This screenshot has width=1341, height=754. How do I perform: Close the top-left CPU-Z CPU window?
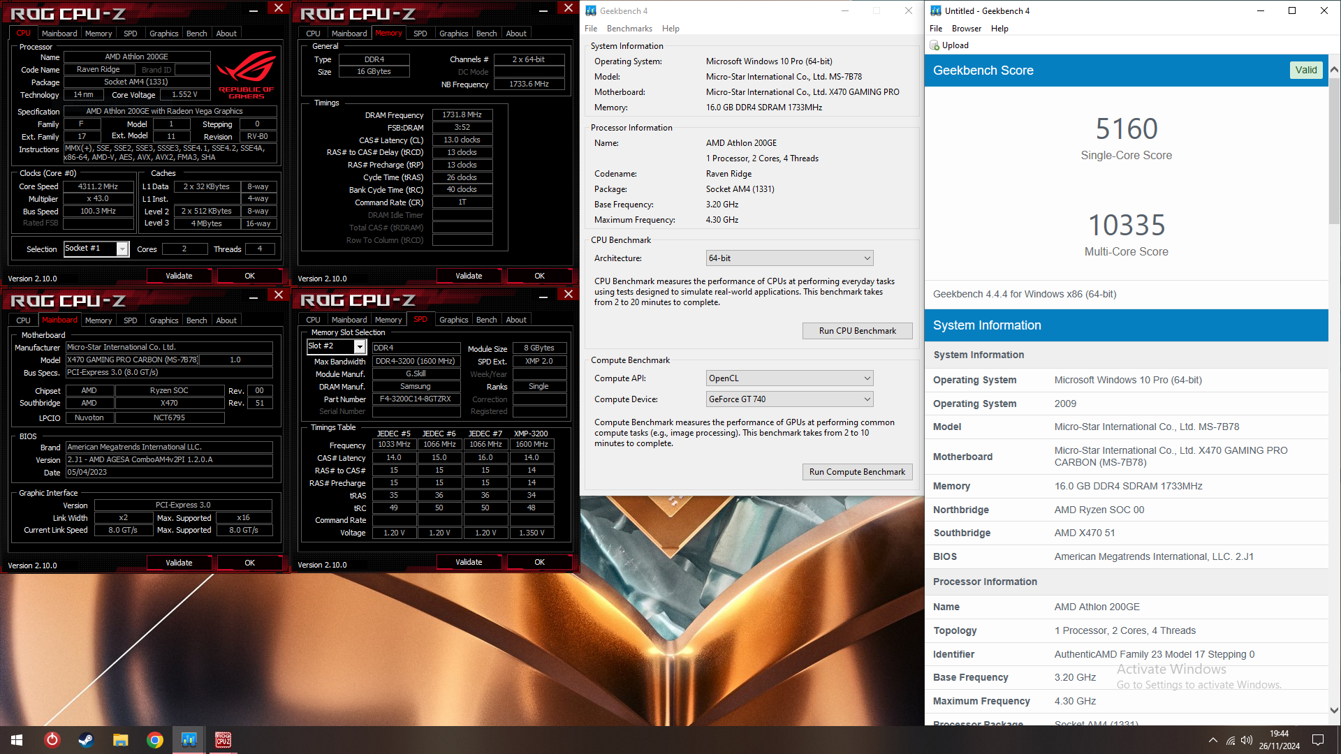[279, 8]
